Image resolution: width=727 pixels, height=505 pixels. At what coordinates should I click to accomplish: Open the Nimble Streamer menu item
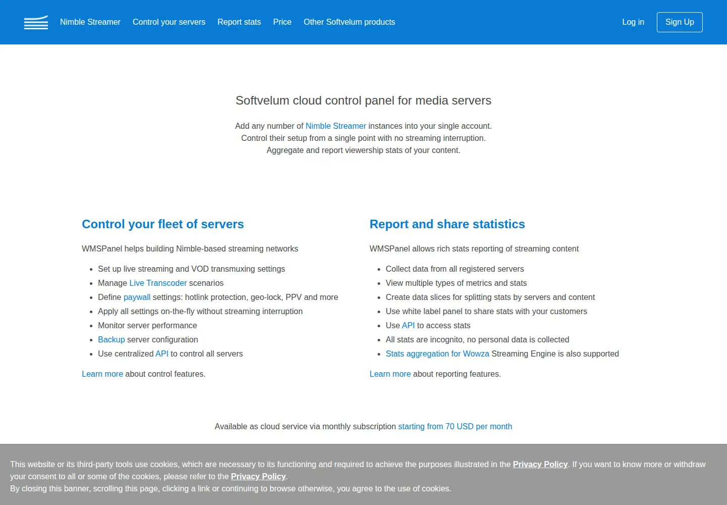pyautogui.click(x=90, y=22)
